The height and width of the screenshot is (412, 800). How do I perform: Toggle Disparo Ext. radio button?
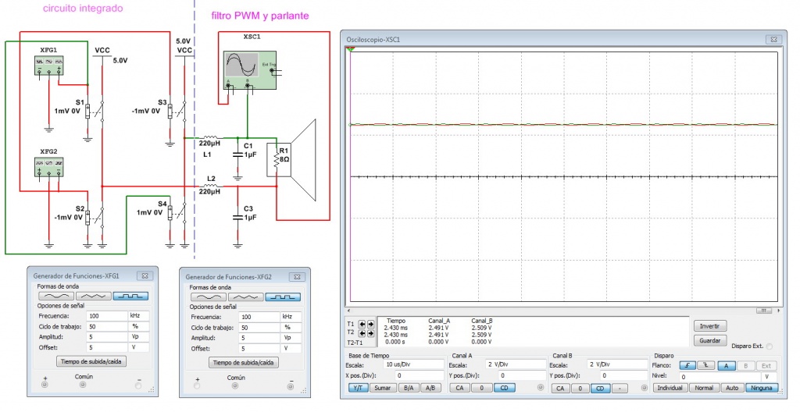770,346
